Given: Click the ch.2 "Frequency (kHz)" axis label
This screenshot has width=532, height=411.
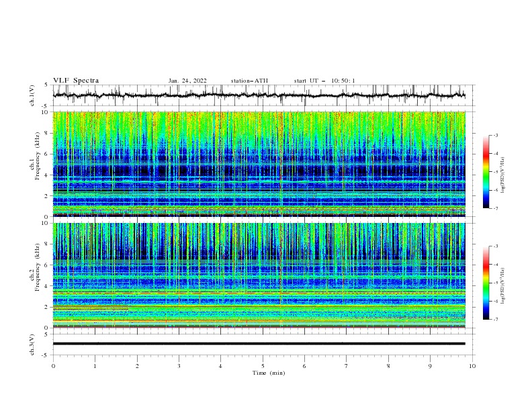Looking at the screenshot, I should coord(38,267).
